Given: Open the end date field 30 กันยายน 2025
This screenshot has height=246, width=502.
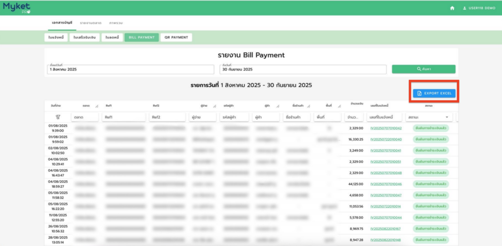Looking at the screenshot, I should 303,70.
